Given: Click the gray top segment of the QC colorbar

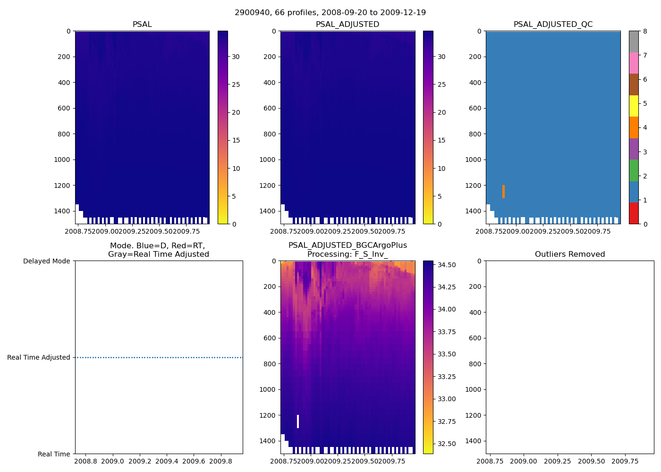Looking at the screenshot, I should 634,42.
